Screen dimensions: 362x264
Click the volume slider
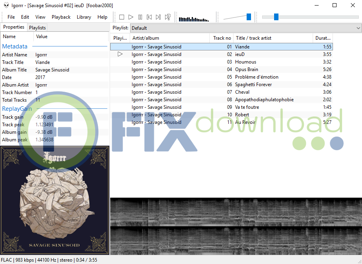238,17
